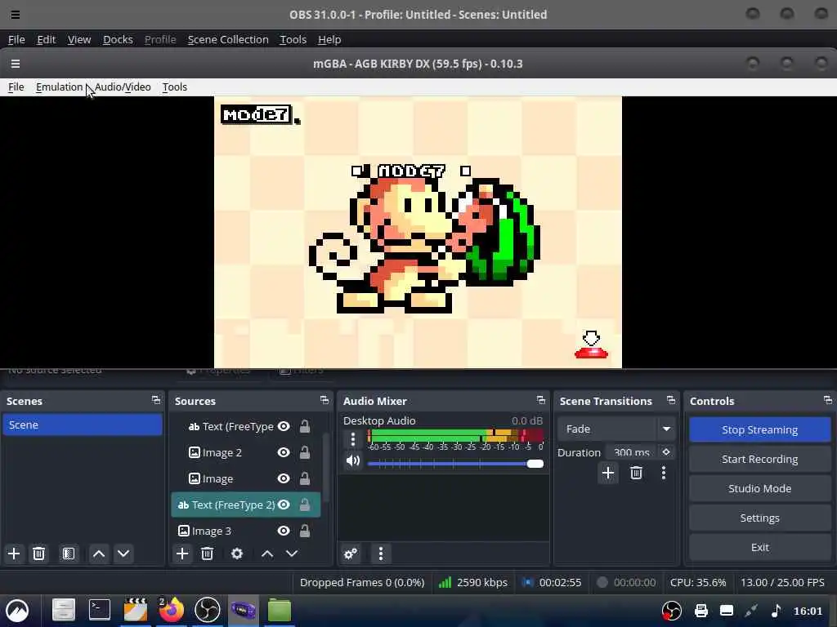Open Desktop Audio options three-dot menu
Viewport: 837px width, 627px height.
[353, 438]
